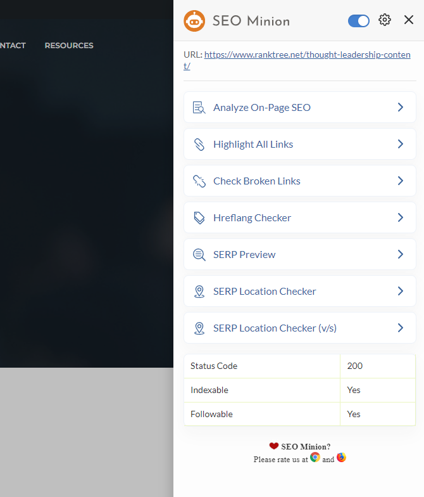Select the 200 status value
This screenshot has width=424, height=497.
(x=378, y=366)
